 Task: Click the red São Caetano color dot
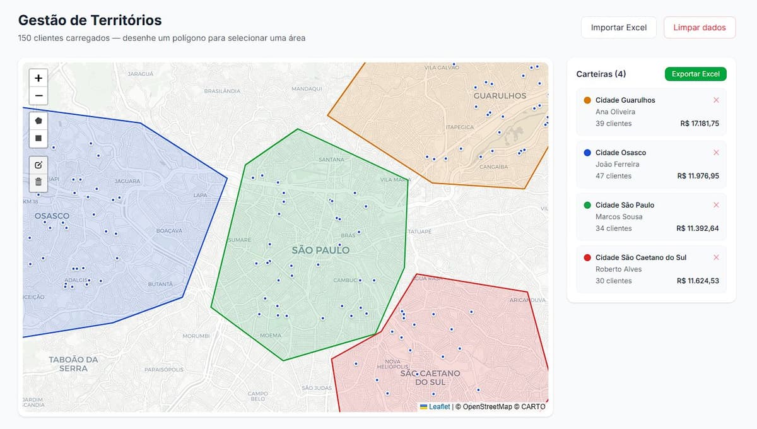tap(587, 257)
